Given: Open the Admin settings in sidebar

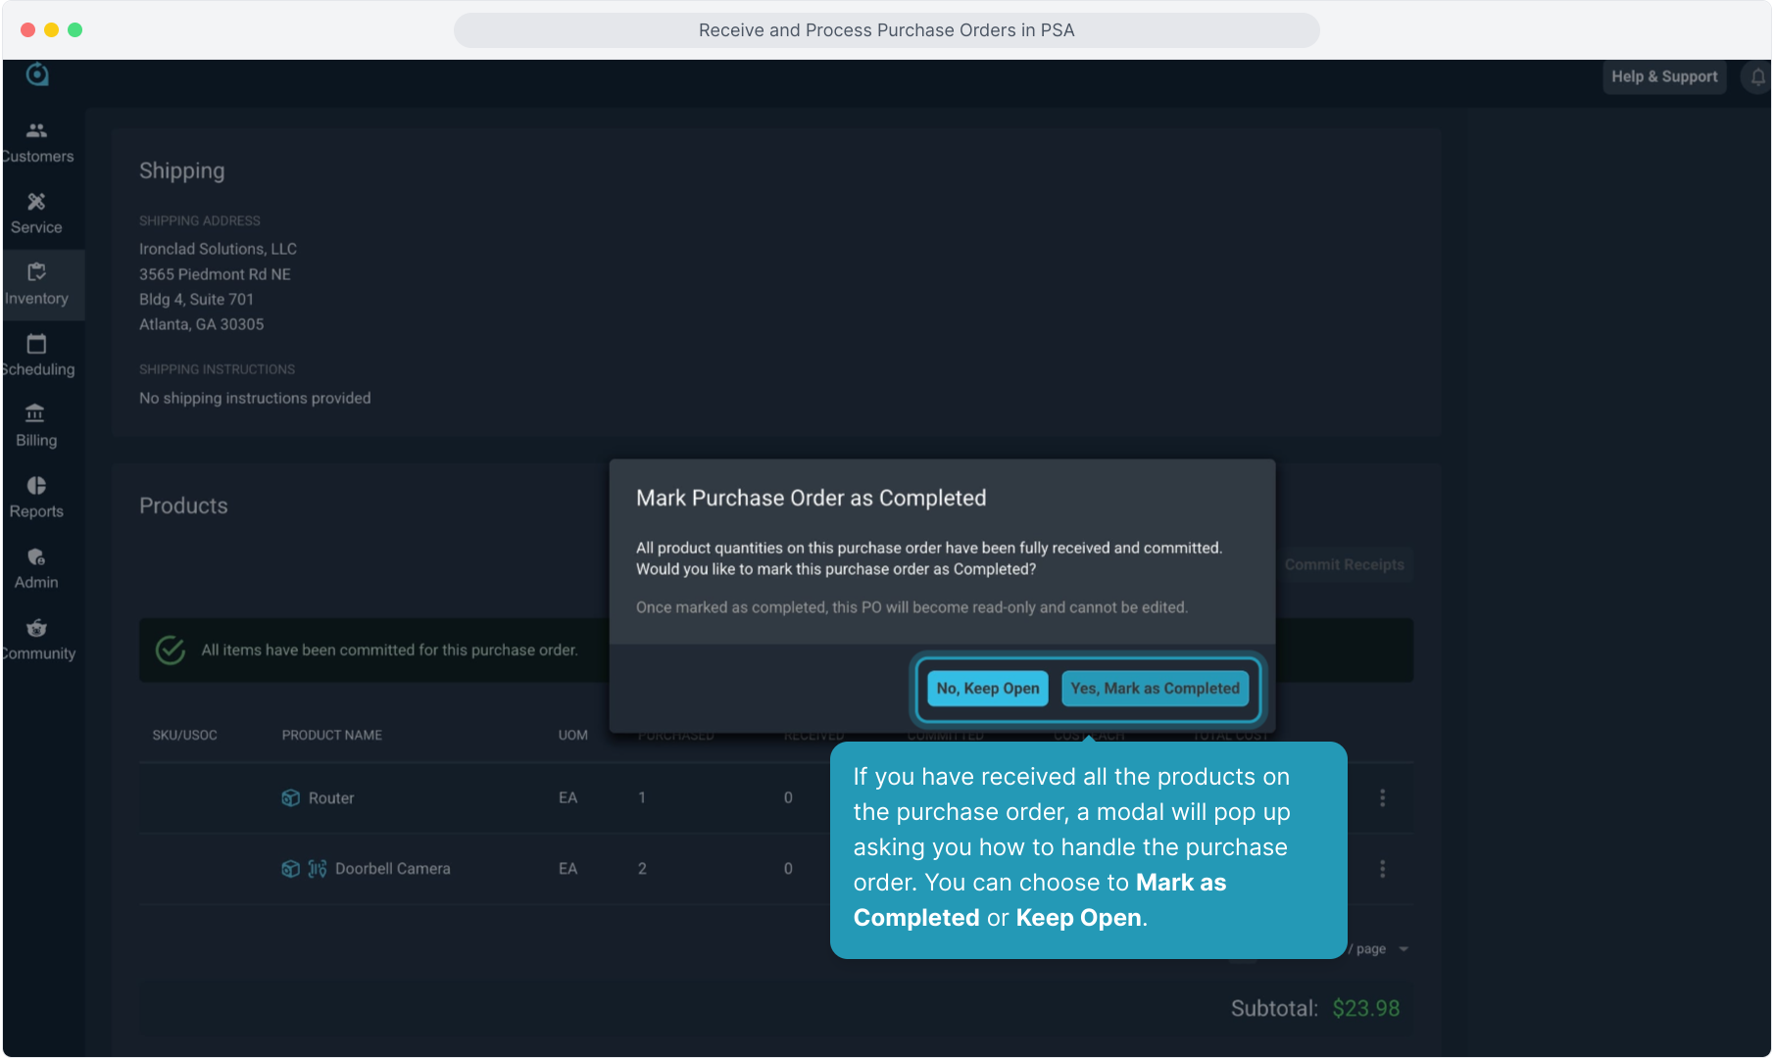Looking at the screenshot, I should tap(37, 568).
